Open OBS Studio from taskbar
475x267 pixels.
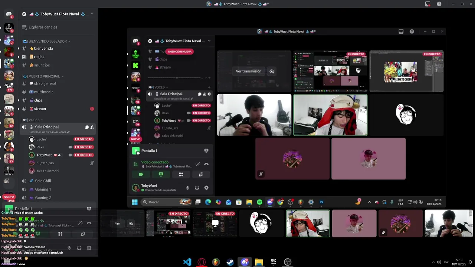tap(287, 262)
